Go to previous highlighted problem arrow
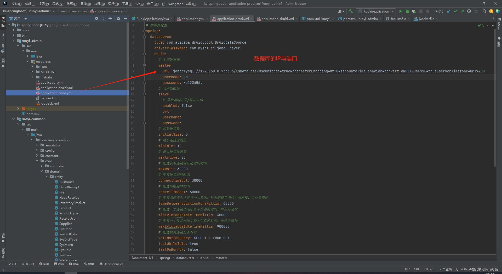 coord(488,26)
